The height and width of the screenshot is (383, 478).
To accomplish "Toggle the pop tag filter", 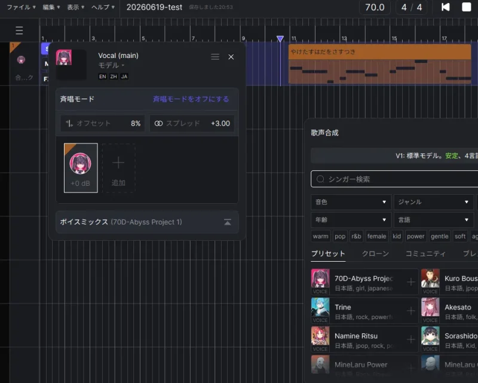I will [340, 237].
